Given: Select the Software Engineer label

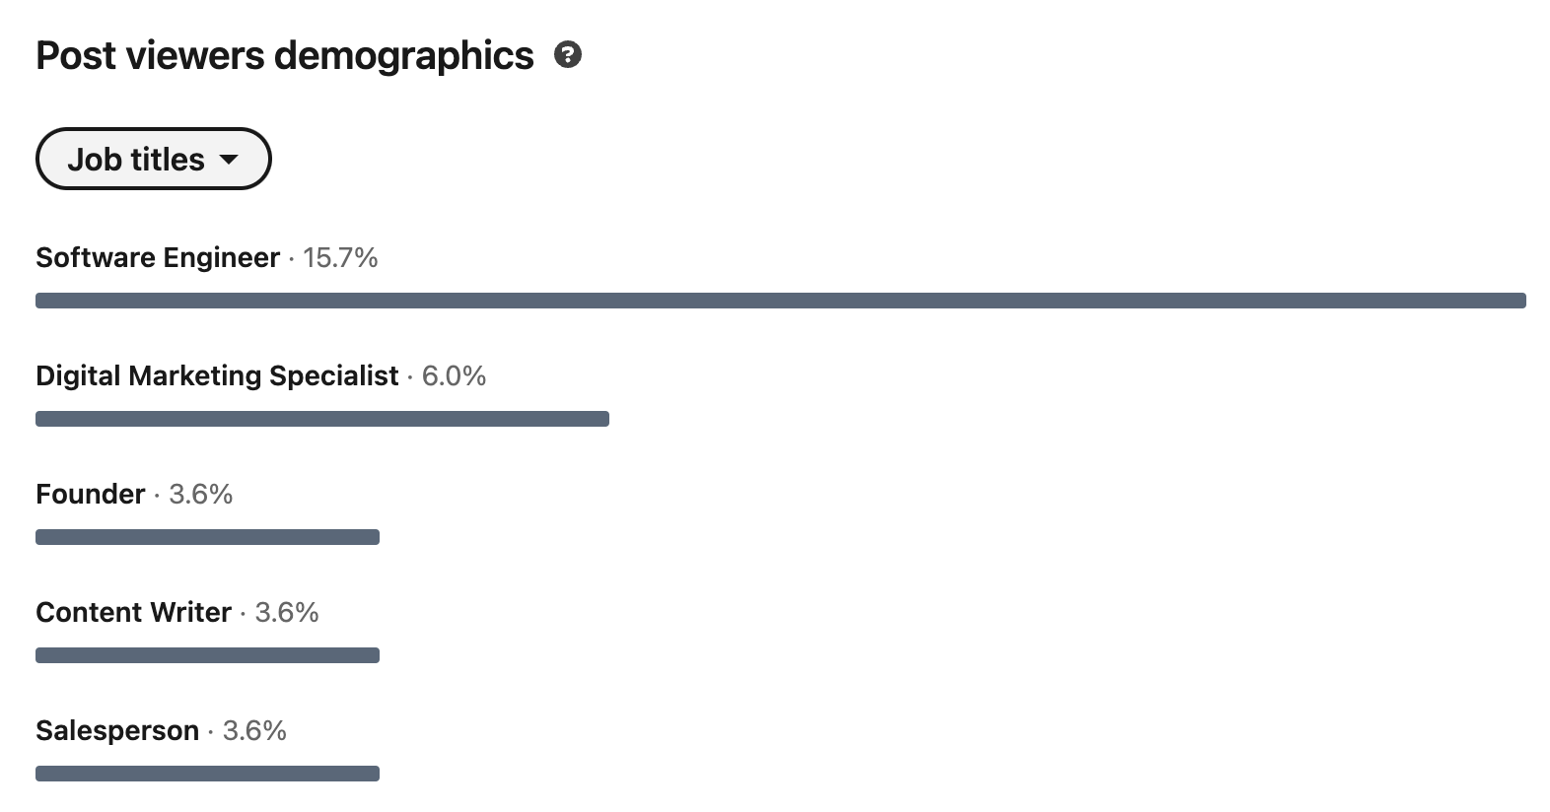Looking at the screenshot, I should click(x=158, y=257).
